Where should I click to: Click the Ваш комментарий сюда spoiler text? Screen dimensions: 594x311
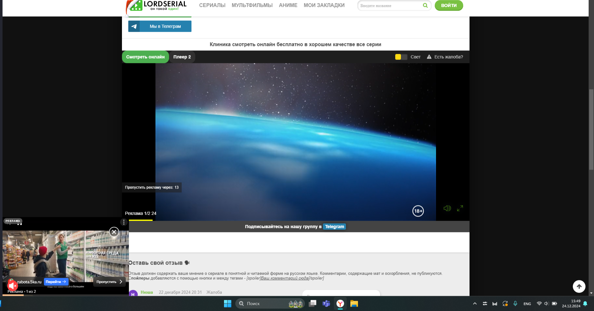(285, 278)
